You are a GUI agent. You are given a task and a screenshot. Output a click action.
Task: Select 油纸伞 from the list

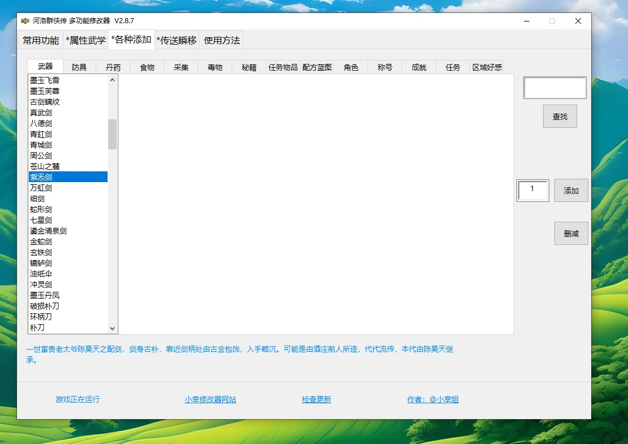(68, 274)
